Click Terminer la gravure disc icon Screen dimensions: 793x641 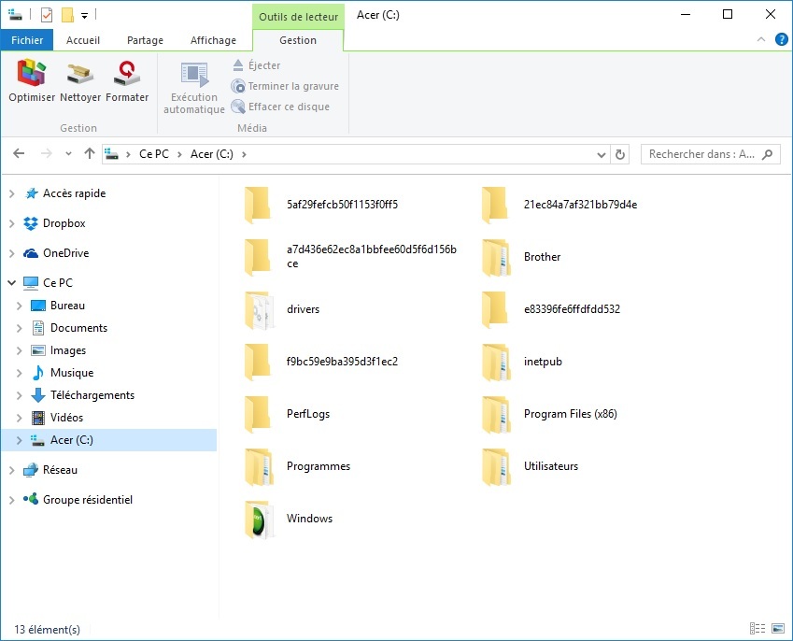(238, 86)
